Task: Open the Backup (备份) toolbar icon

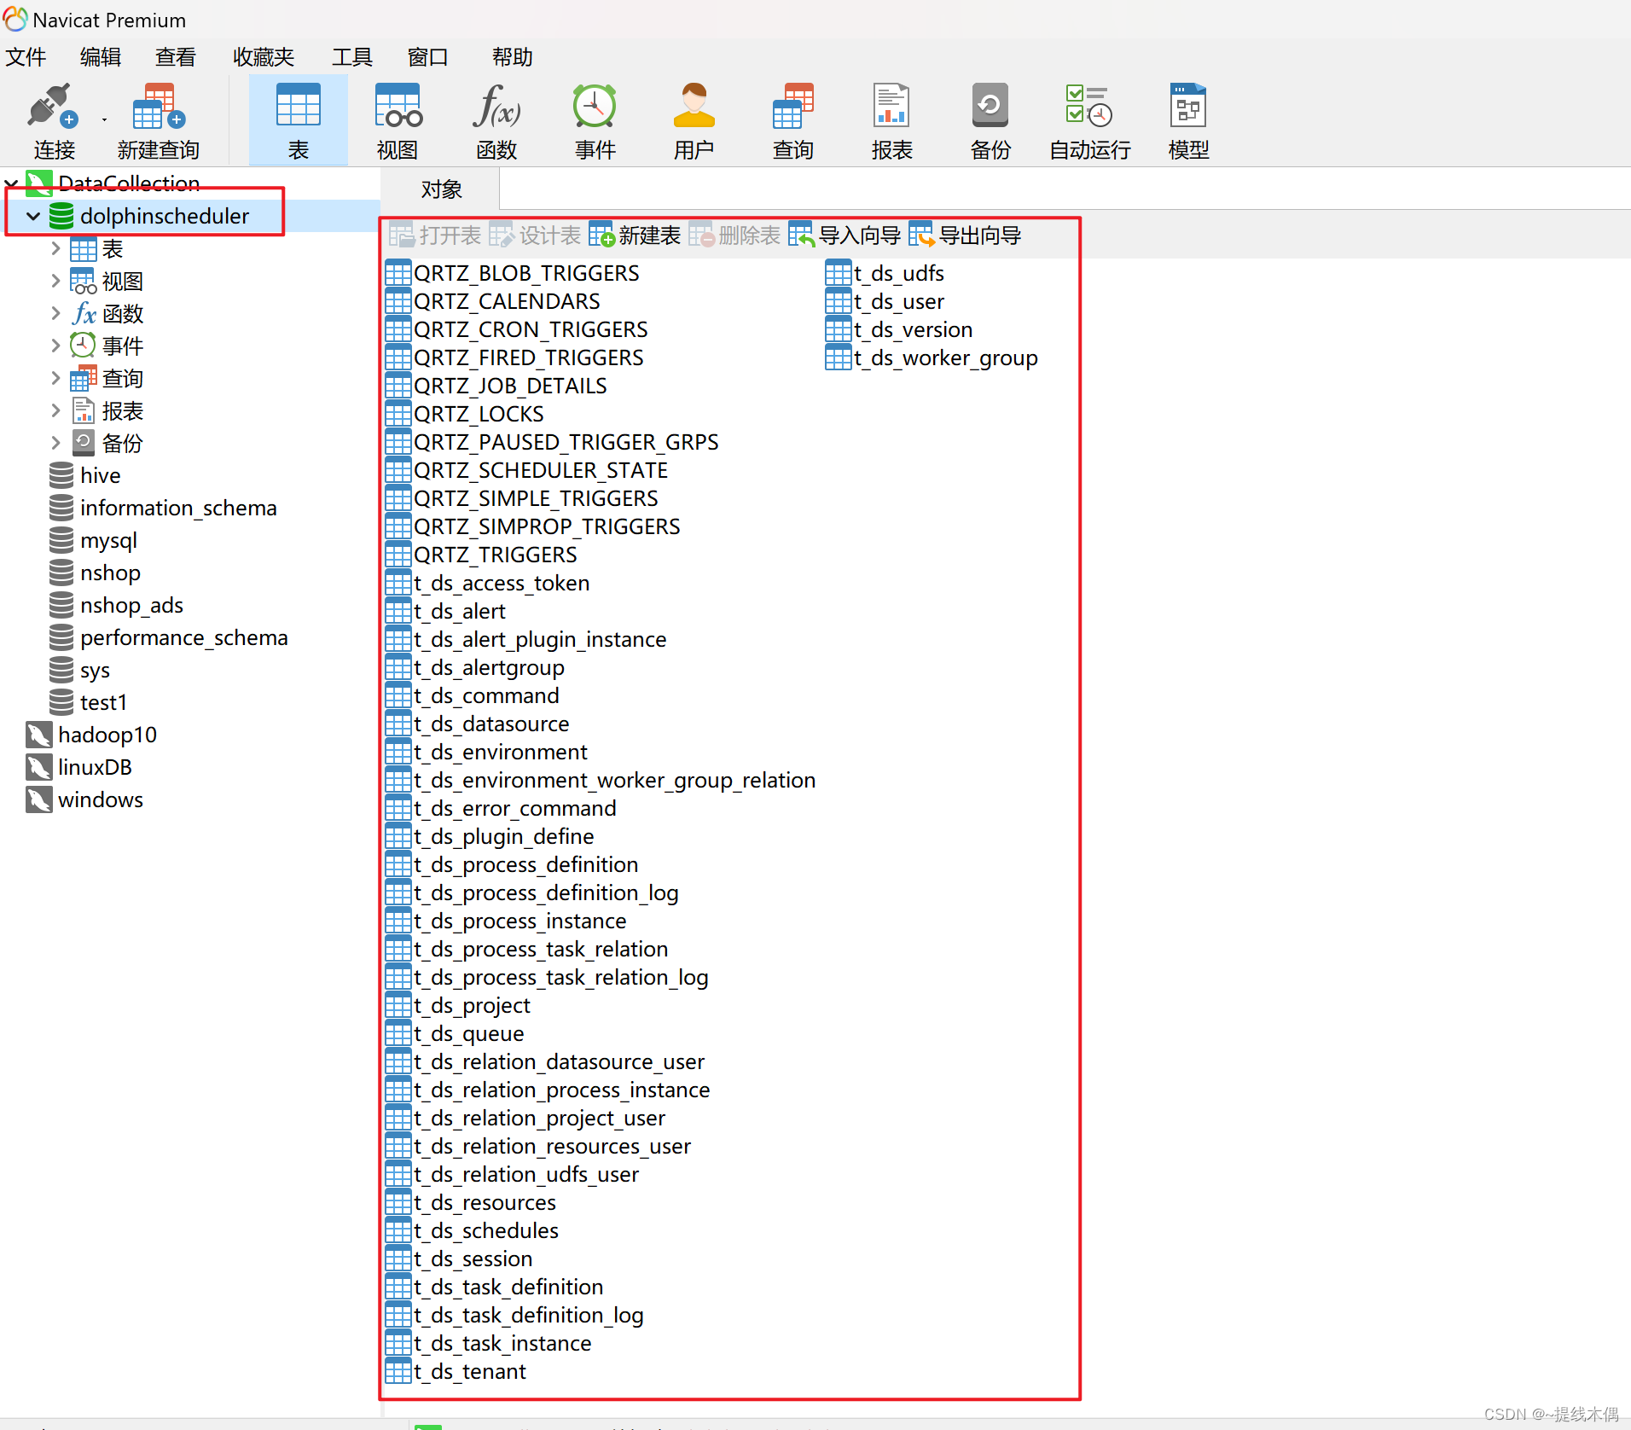Action: click(990, 121)
